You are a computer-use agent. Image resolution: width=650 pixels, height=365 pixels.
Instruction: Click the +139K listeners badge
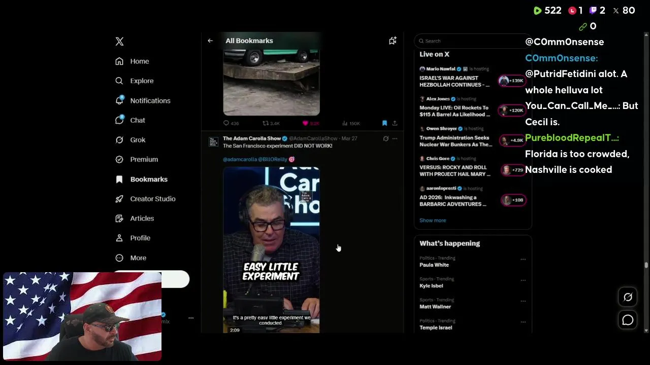tap(512, 81)
